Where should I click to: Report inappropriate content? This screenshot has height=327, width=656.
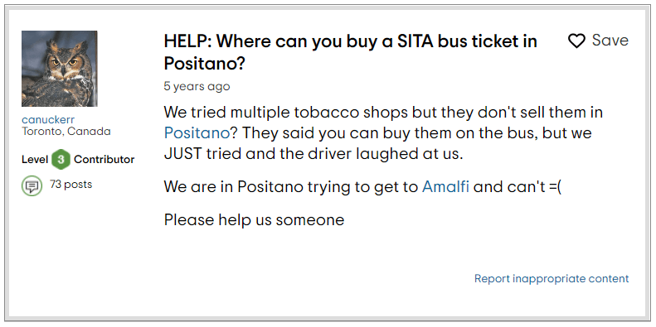point(552,278)
